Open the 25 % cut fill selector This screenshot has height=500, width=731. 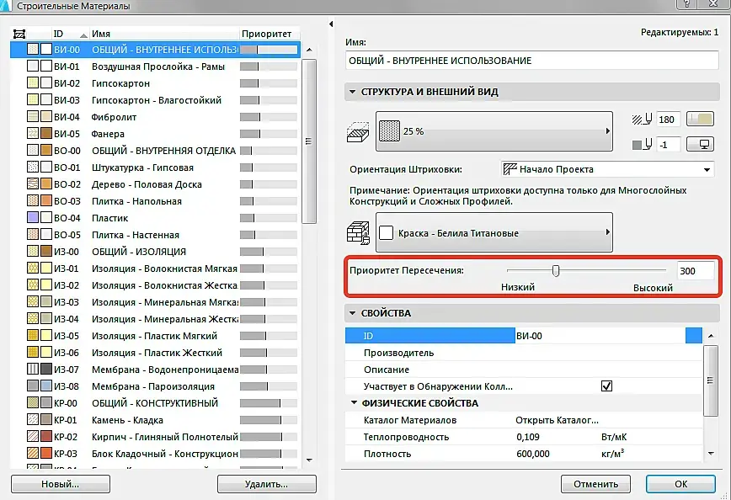pyautogui.click(x=494, y=131)
